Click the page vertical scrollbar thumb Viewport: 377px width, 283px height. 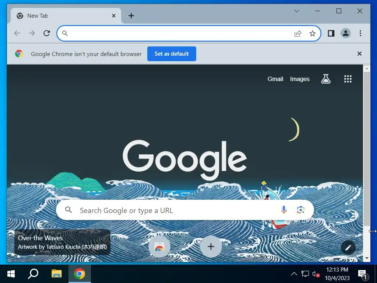367,149
